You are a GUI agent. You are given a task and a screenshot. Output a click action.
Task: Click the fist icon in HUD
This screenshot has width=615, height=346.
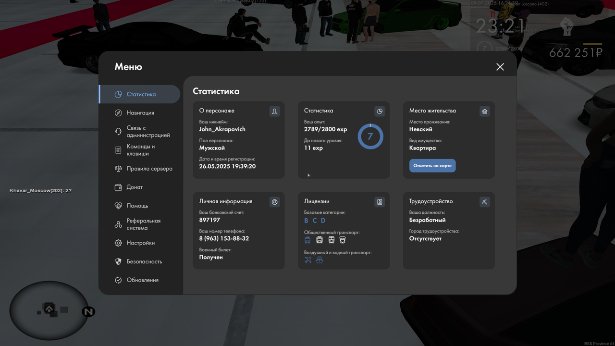pos(567,26)
